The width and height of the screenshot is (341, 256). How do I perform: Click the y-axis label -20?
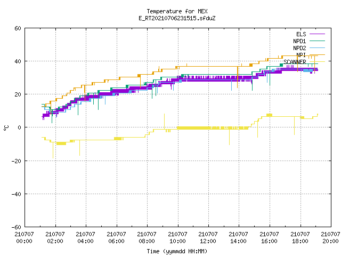17,161
